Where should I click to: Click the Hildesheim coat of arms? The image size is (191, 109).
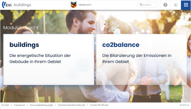pyautogui.click(x=74, y=5)
